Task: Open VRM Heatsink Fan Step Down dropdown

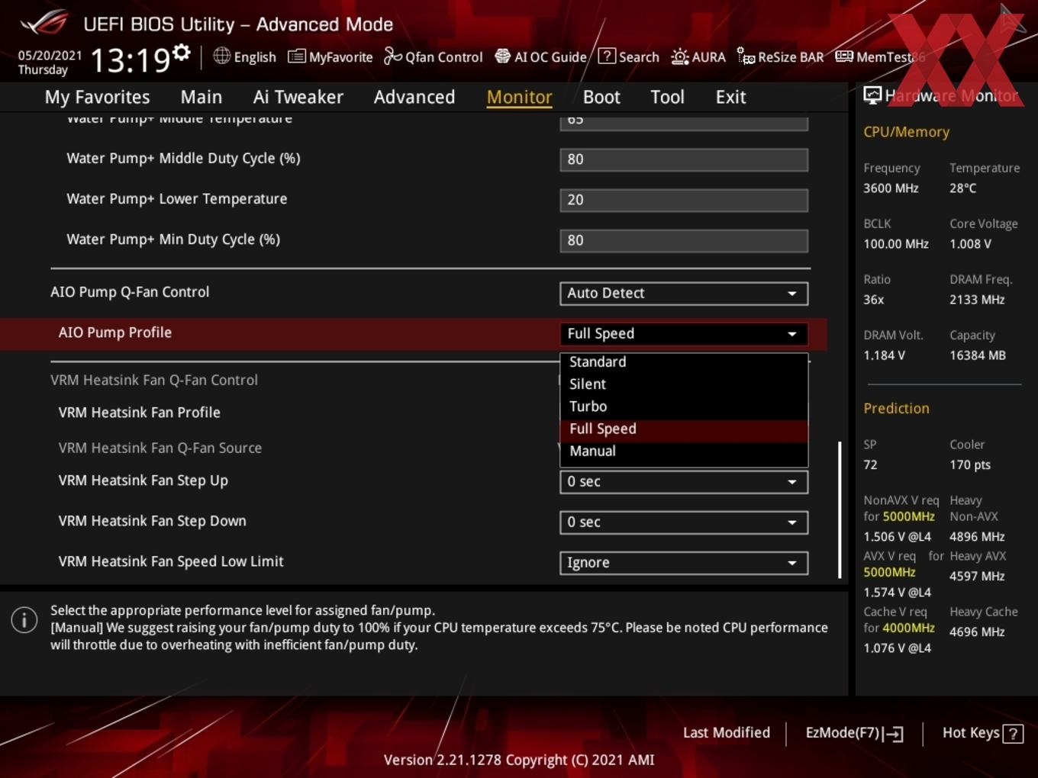Action: pos(684,522)
